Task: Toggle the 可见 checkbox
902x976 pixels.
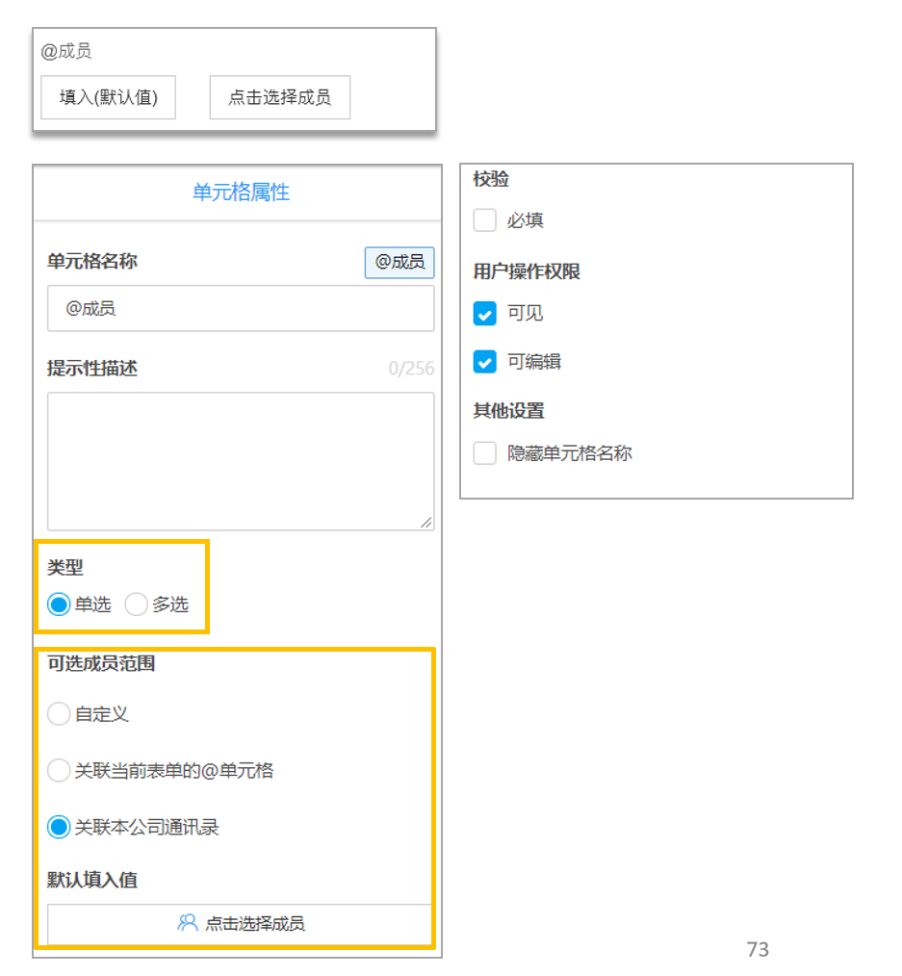Action: [x=485, y=314]
